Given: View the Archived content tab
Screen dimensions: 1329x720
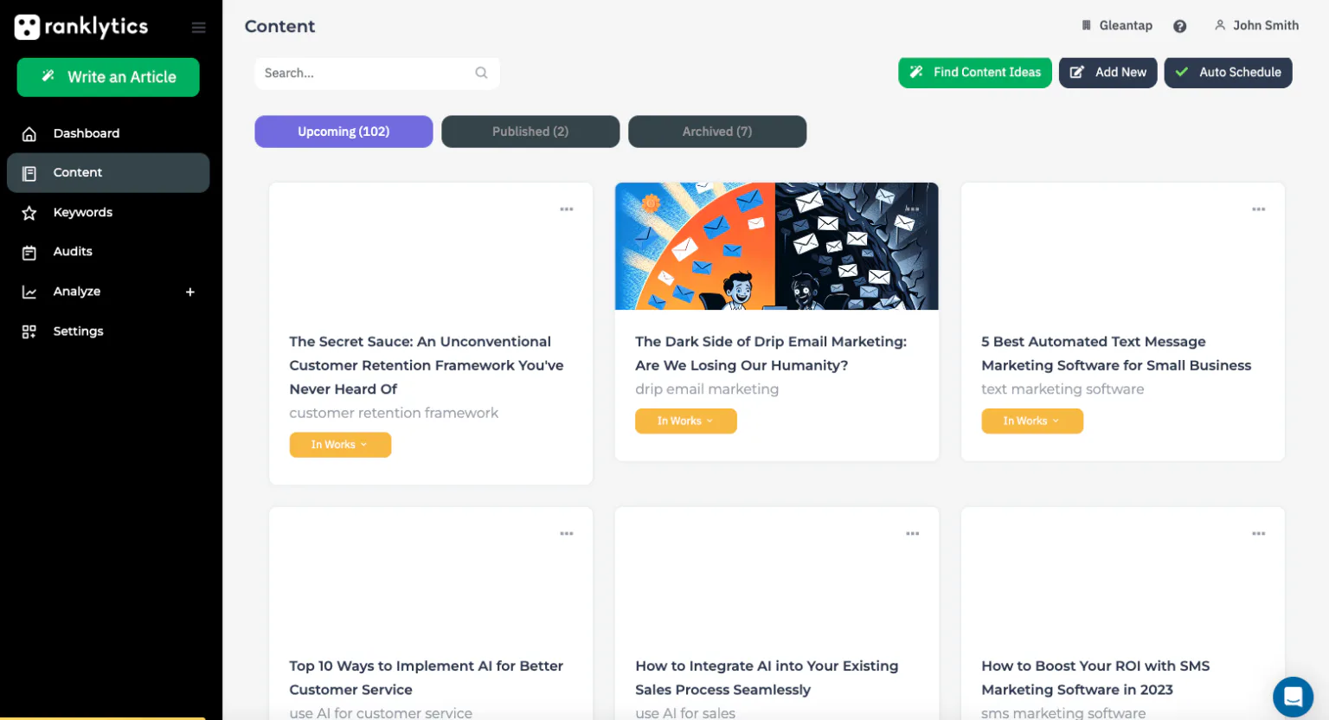Looking at the screenshot, I should coord(716,132).
